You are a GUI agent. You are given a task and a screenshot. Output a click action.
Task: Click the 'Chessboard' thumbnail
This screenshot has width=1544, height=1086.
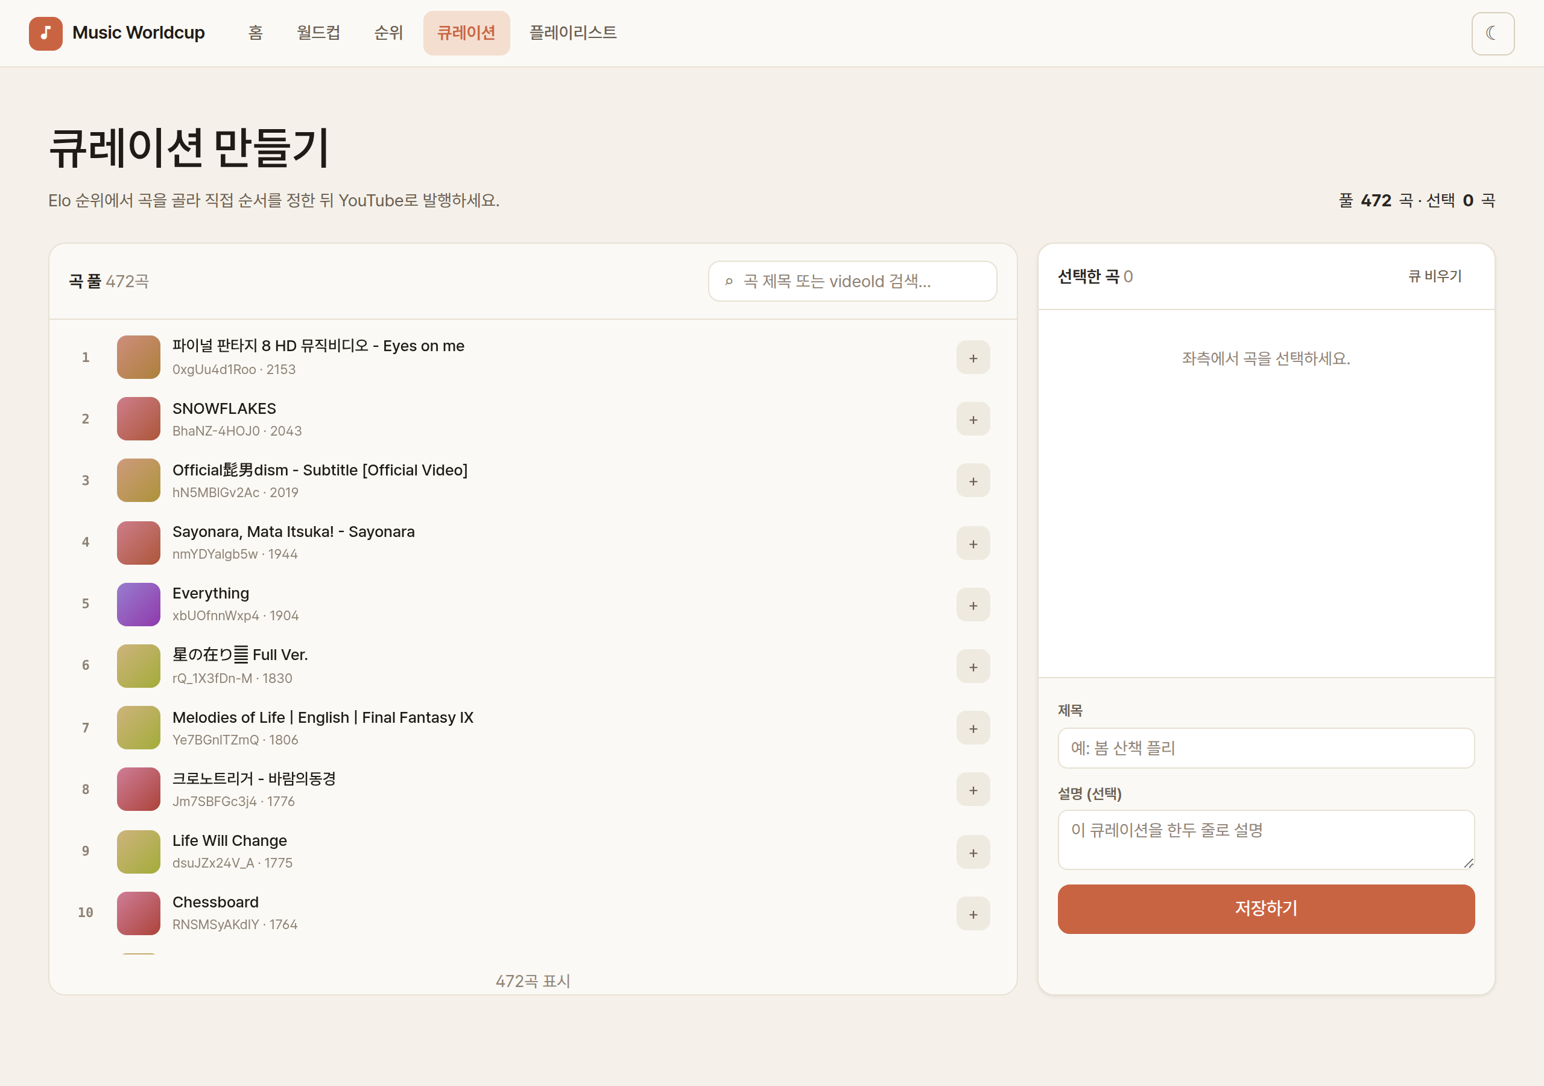139,913
